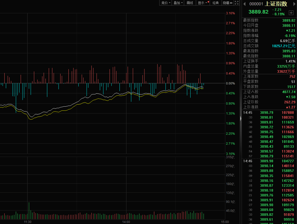Collapse right panel using splitter arrow handle
297x224 pixels.
pyautogui.click(x=240, y=119)
